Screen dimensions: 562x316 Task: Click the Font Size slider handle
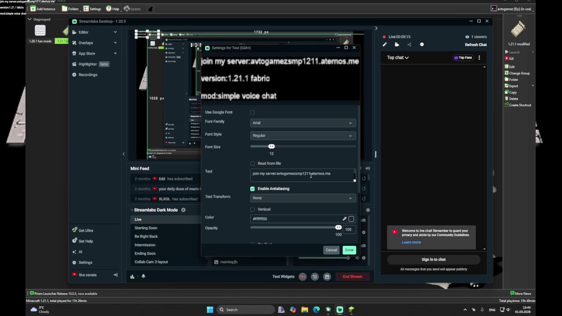[x=271, y=147]
